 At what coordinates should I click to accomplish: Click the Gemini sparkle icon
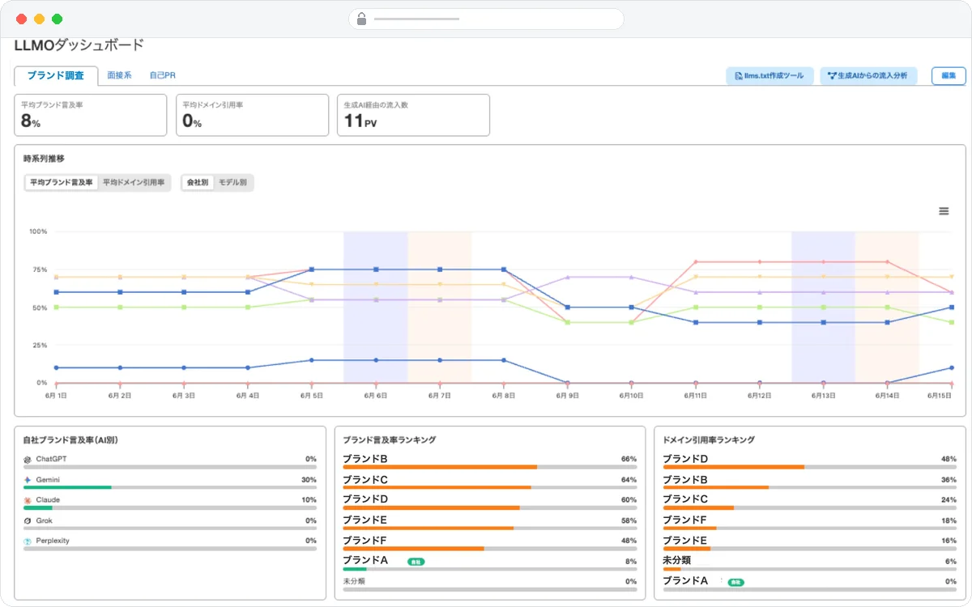[x=28, y=480]
